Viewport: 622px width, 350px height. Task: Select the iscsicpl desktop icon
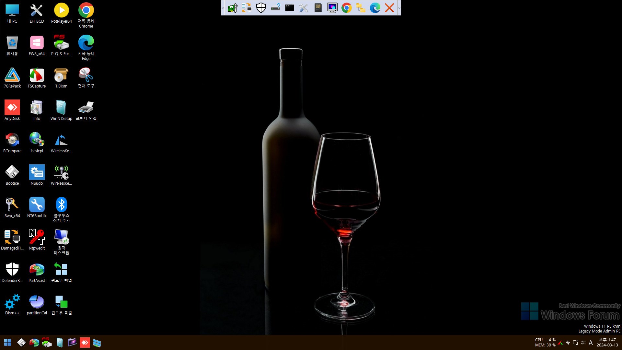(x=37, y=143)
